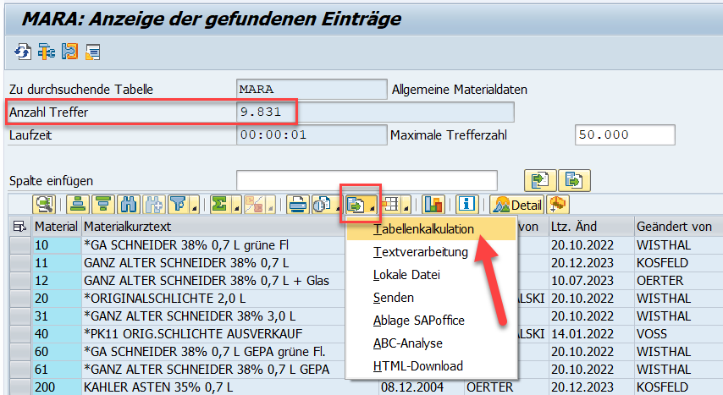723x395 pixels.
Task: Sort the list in ascending order
Action: click(x=80, y=204)
